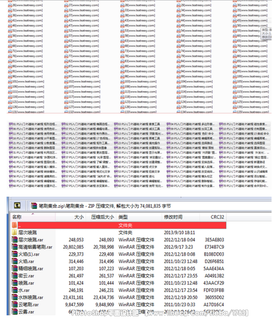The height and width of the screenshot is (321, 272).
Task: Click the file icon of 43[www.teatreexy.com]
Action: click(122, 20)
